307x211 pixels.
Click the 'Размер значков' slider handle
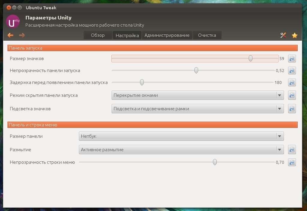tap(250, 58)
